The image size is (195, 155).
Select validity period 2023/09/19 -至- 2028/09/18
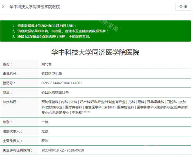click(63, 150)
